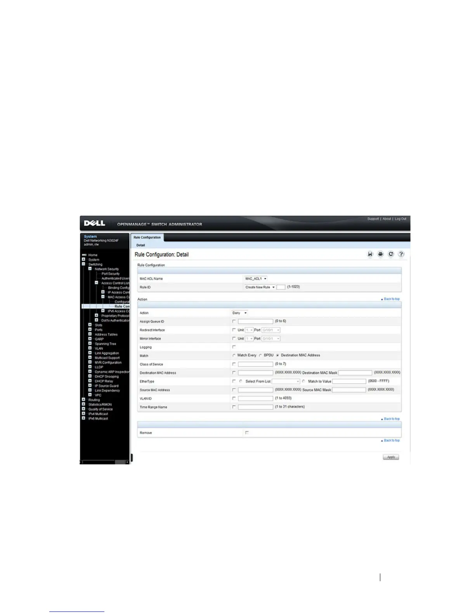This screenshot has width=475, height=615.
Task: Open MAC ACL Name dropdown
Action: tap(256, 279)
